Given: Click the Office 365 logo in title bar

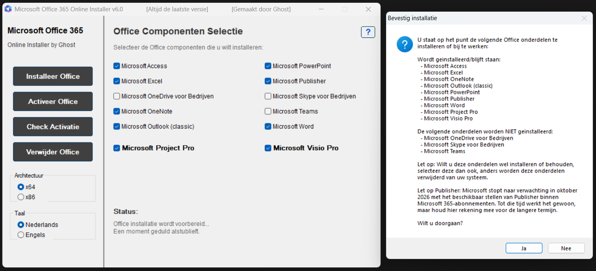Looking at the screenshot, I should [x=8, y=9].
